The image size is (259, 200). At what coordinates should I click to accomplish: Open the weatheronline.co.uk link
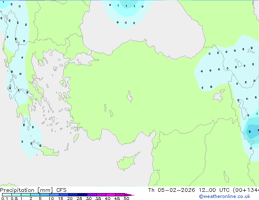click(225, 196)
